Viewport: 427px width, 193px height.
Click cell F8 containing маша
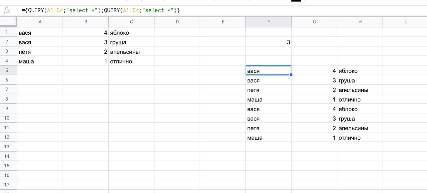[x=269, y=100]
